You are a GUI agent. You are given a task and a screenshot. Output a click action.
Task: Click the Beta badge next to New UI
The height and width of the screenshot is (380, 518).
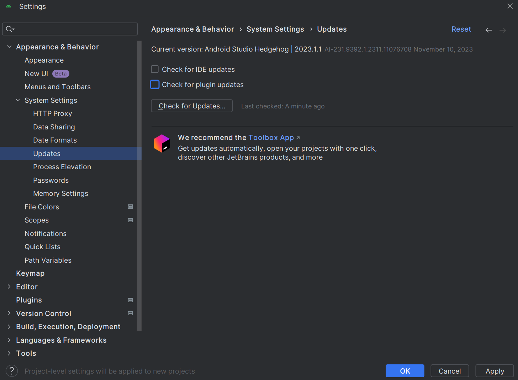pyautogui.click(x=61, y=74)
